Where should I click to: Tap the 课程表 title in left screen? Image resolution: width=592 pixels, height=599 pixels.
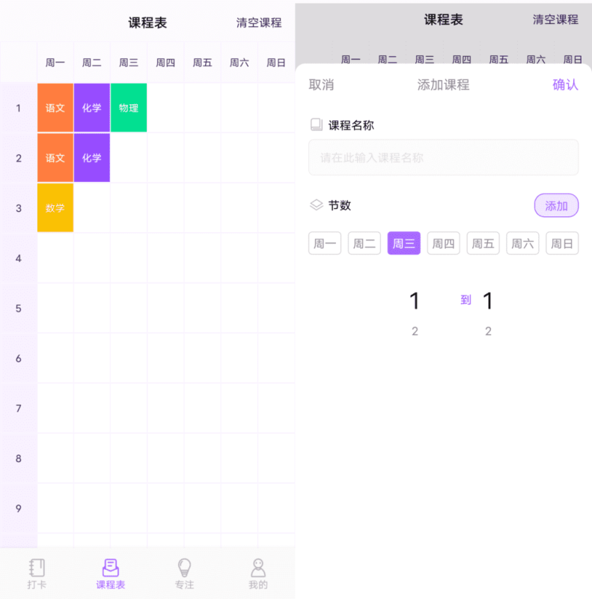point(147,22)
